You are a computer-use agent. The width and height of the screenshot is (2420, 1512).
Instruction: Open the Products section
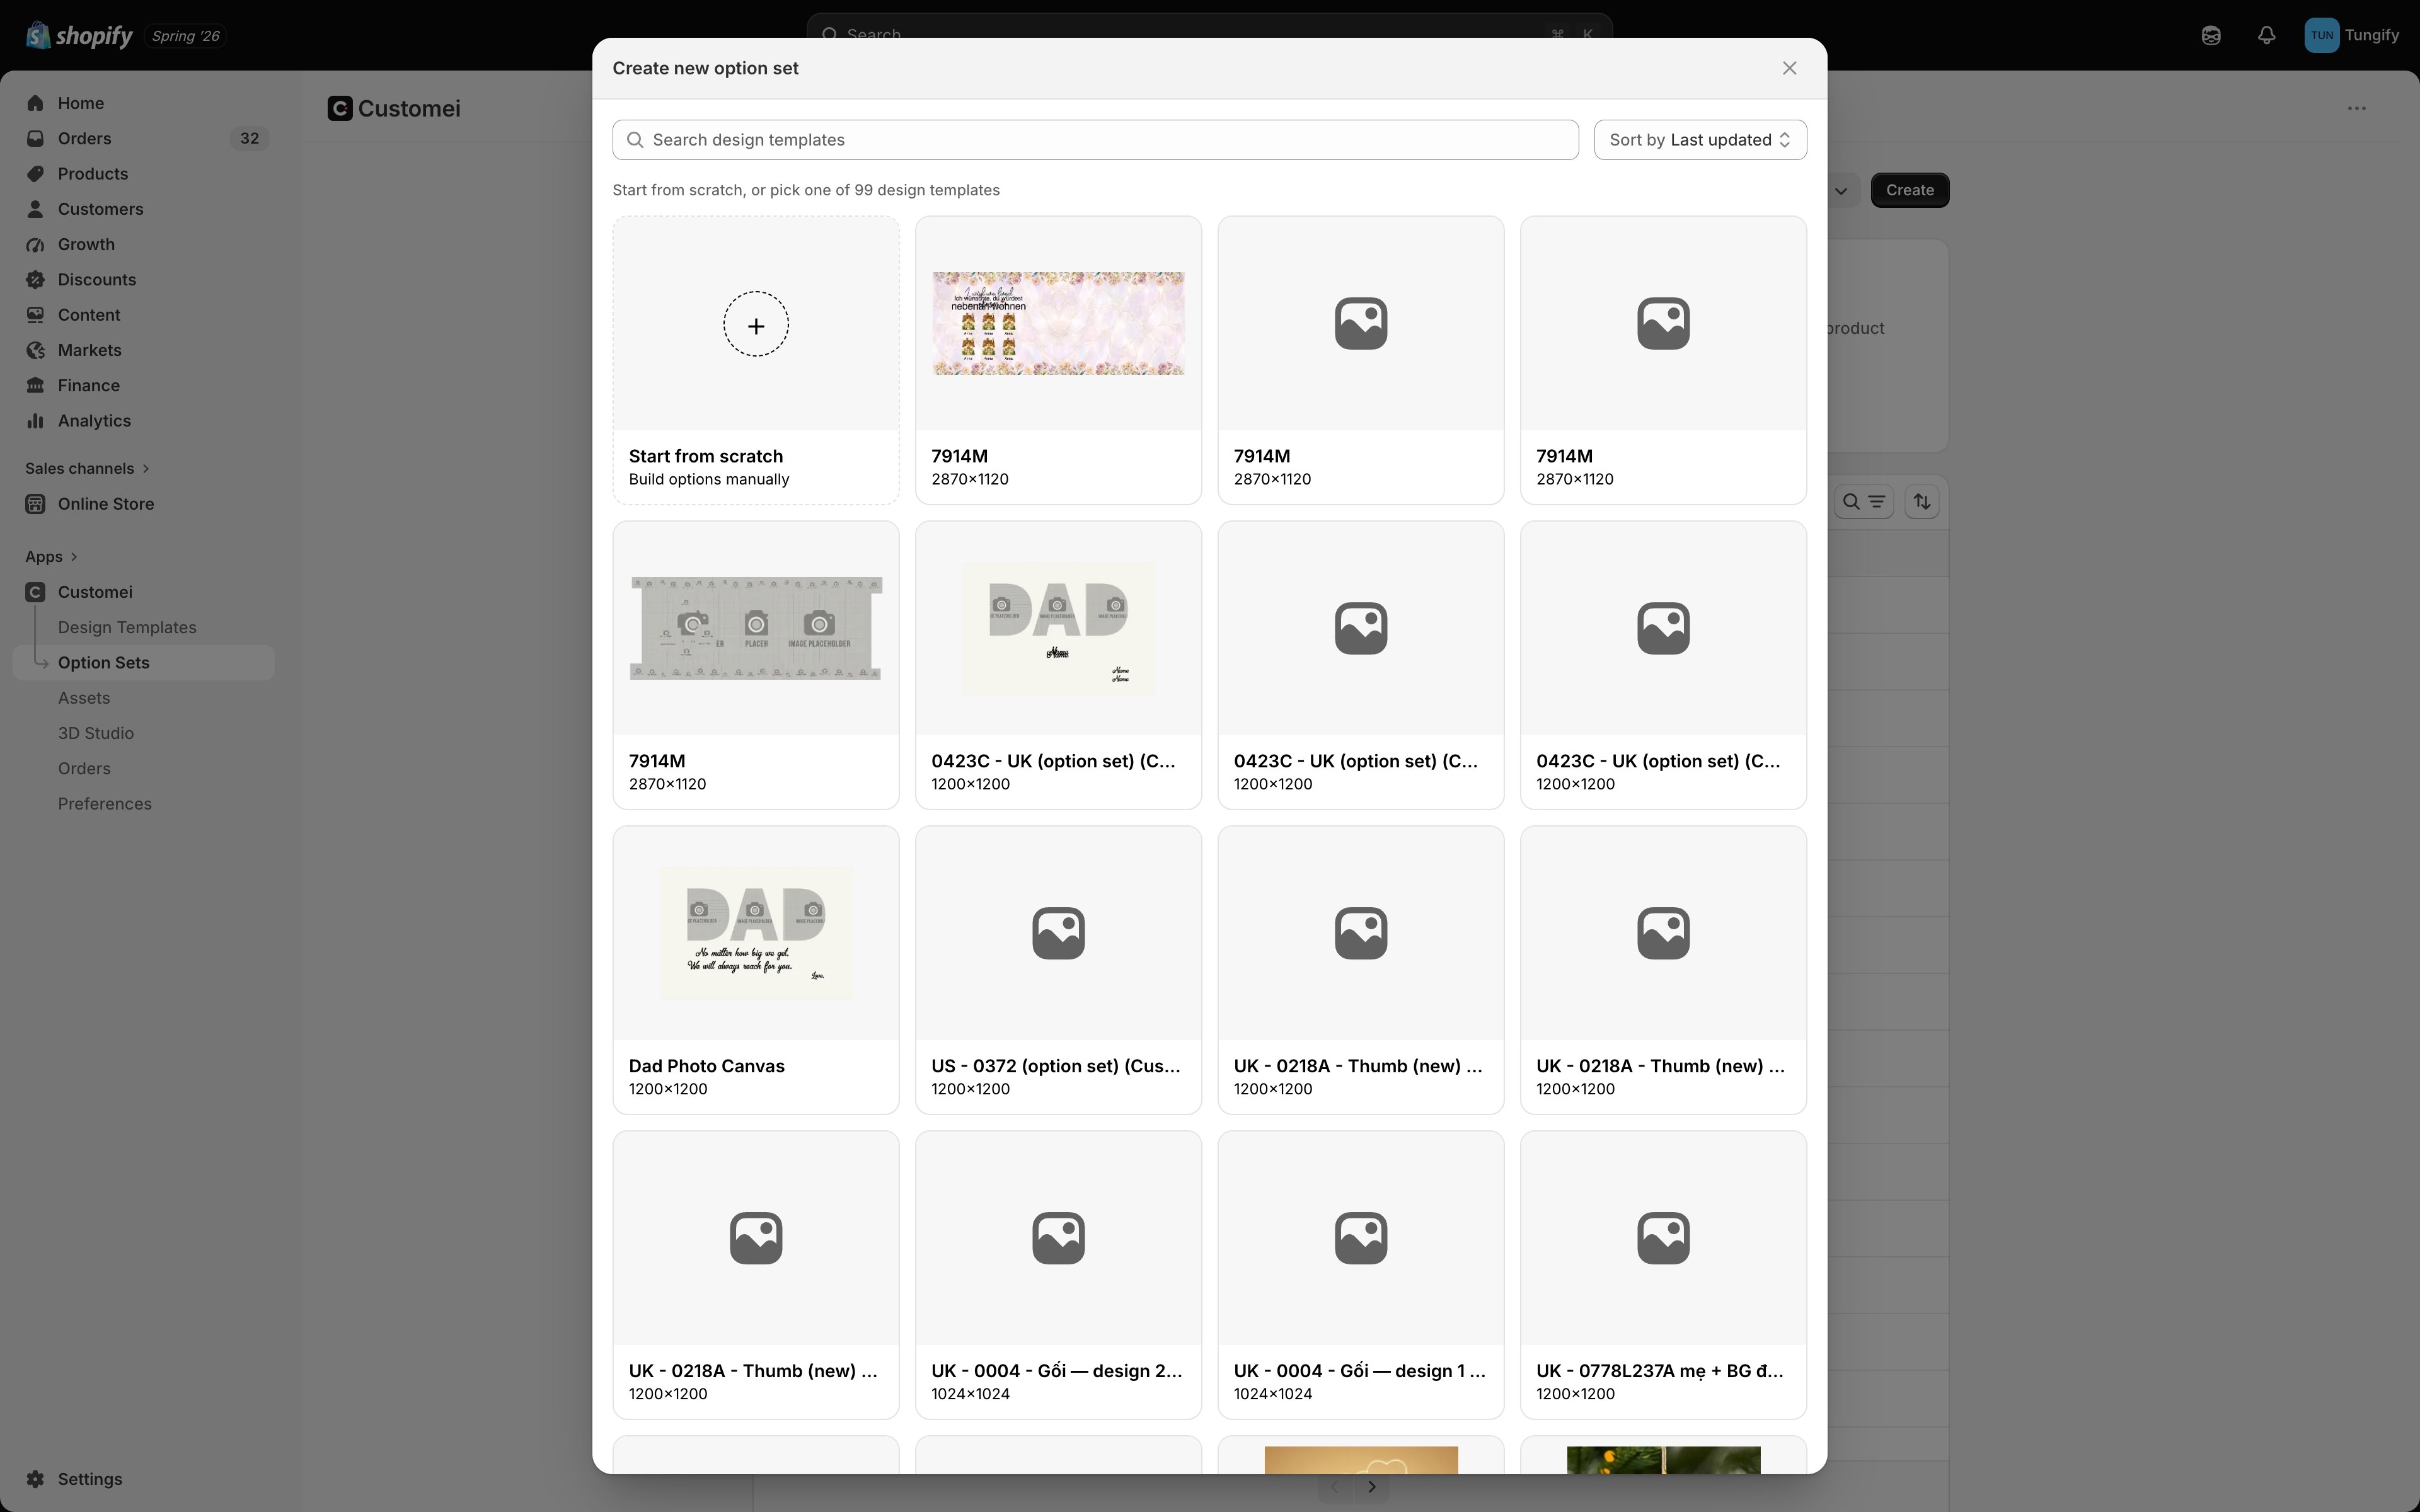(x=92, y=174)
